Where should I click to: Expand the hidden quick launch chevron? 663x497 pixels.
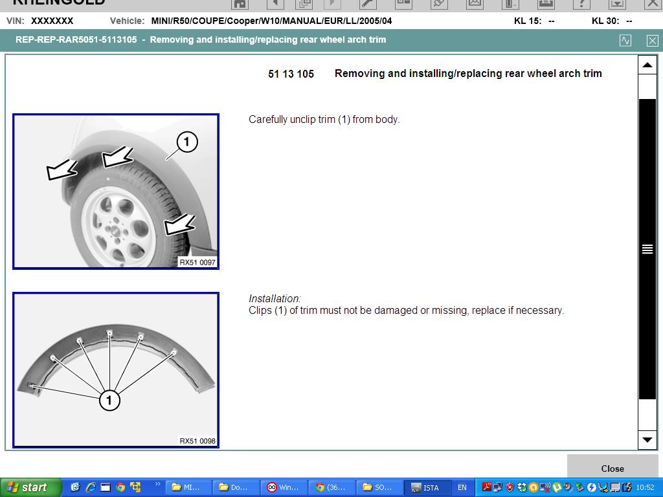pyautogui.click(x=157, y=485)
